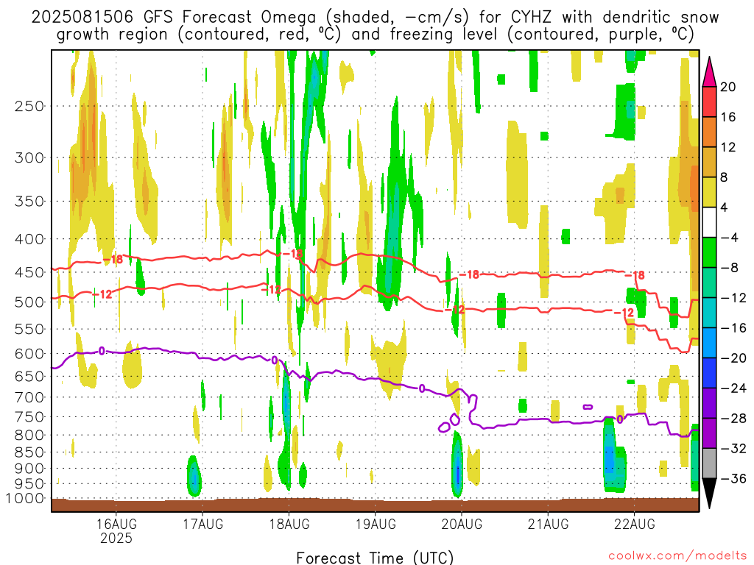Image resolution: width=754 pixels, height=565 pixels.
Task: Click the colorbar label -36
Action: pos(733,478)
